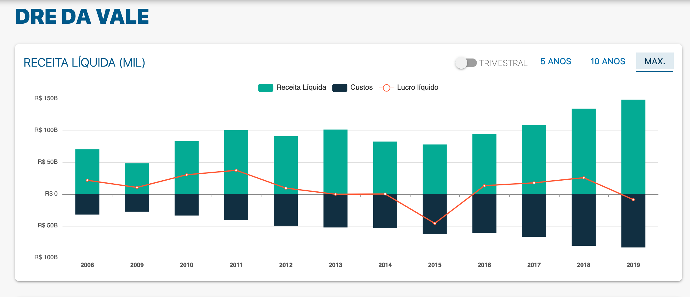
Task: Click the 2017 Custos bar
Action: click(534, 216)
